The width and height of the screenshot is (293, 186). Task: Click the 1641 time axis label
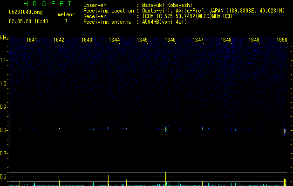click(32, 40)
